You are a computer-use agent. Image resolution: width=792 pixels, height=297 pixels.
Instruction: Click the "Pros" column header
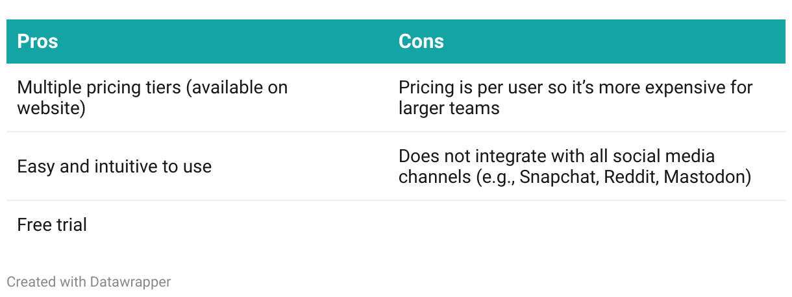pyautogui.click(x=38, y=42)
